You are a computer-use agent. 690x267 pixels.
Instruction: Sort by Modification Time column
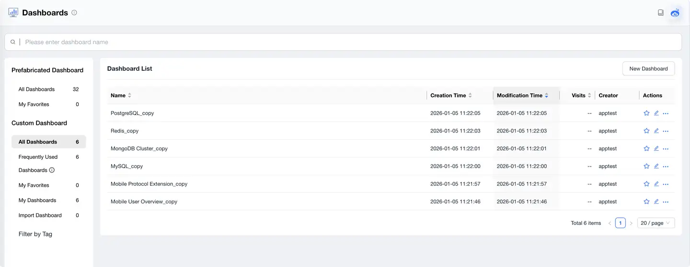coord(546,96)
